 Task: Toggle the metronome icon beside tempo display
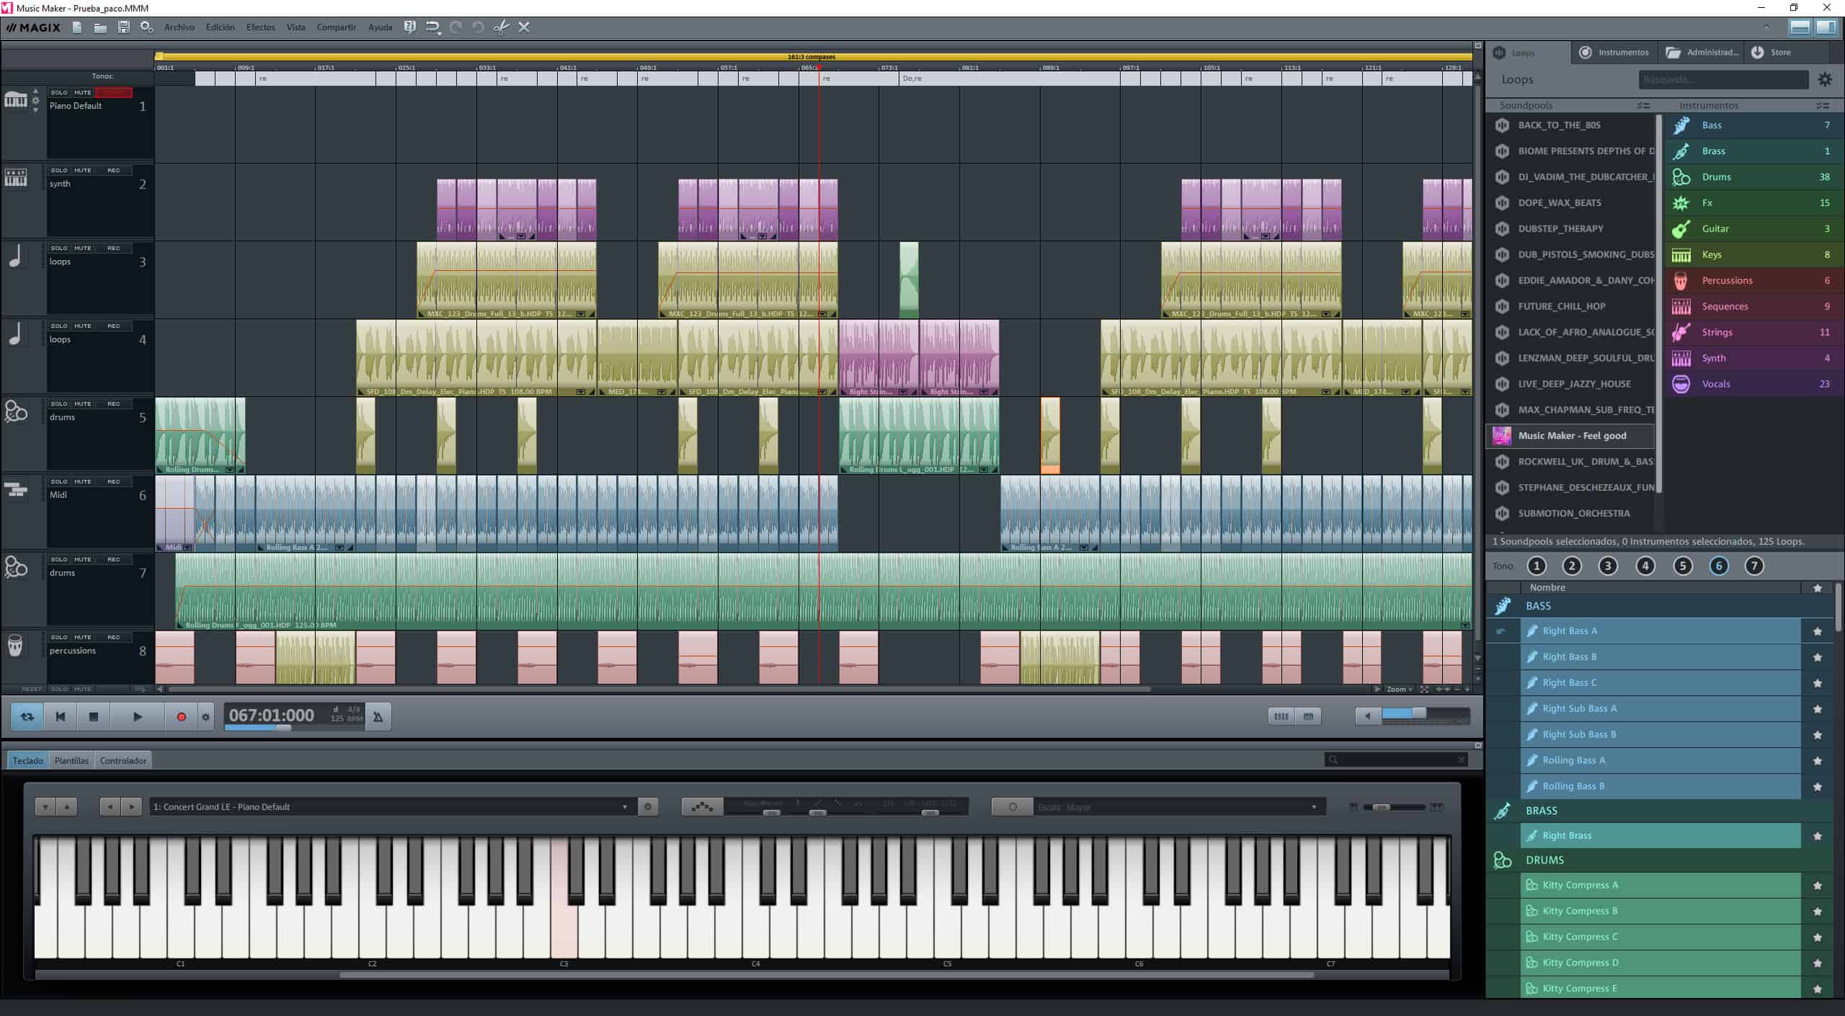point(378,717)
